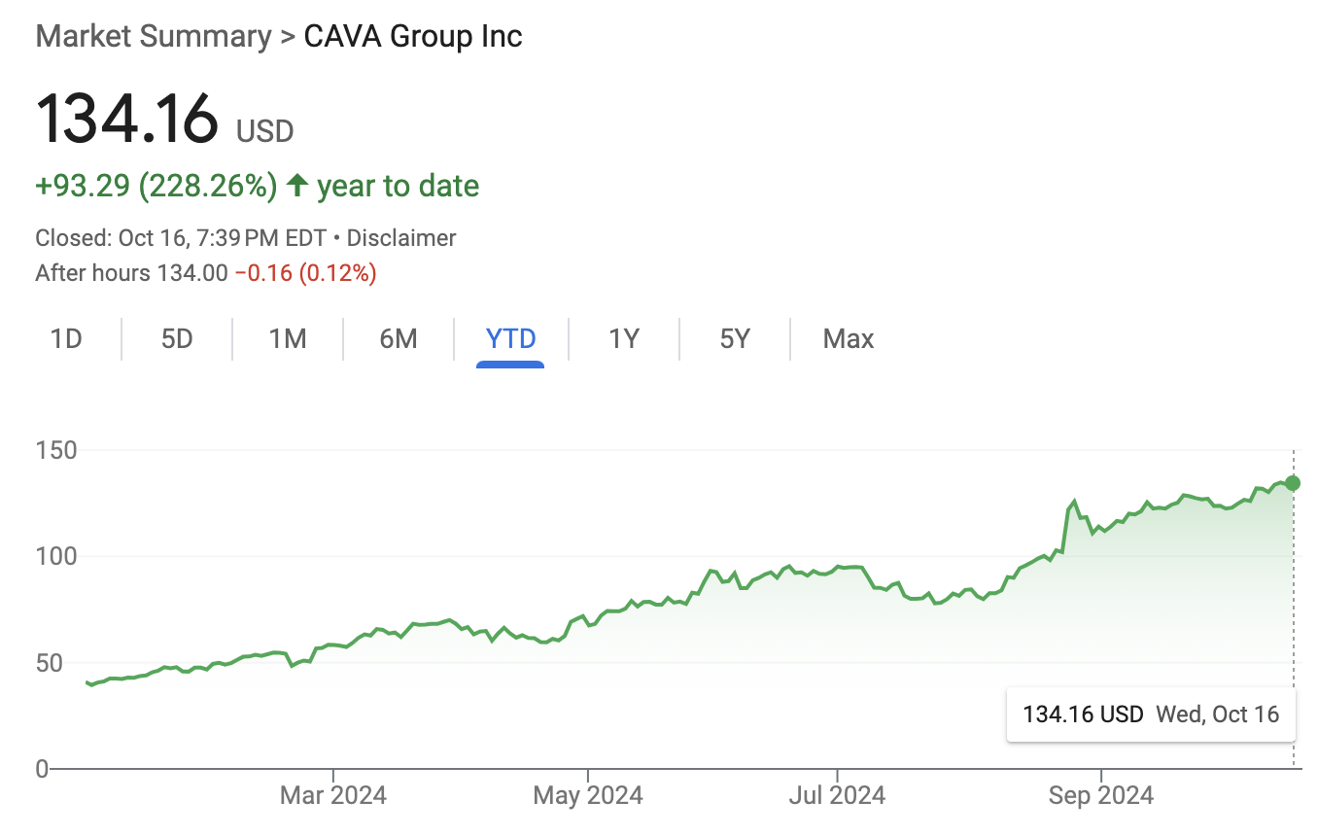View the 5Y price history tab
The height and width of the screenshot is (836, 1318).
(735, 338)
